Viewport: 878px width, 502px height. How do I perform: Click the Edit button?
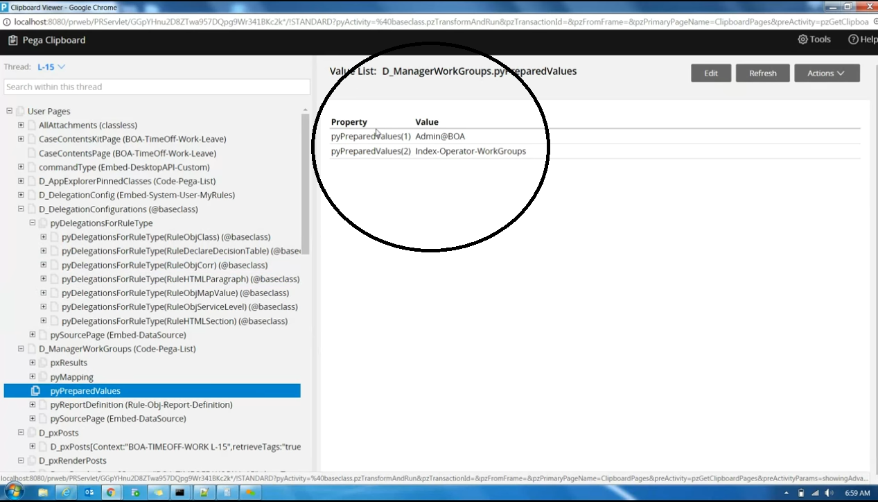pyautogui.click(x=710, y=73)
